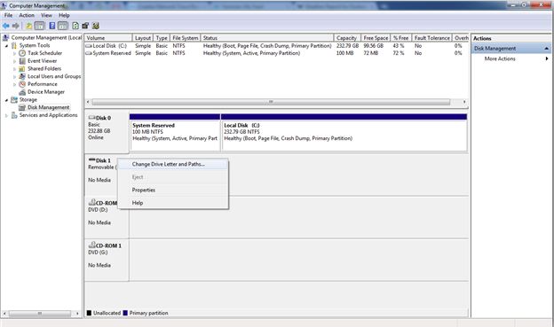The height and width of the screenshot is (327, 554).
Task: Choose Change Drive Letter and Paths
Action: (x=173, y=164)
